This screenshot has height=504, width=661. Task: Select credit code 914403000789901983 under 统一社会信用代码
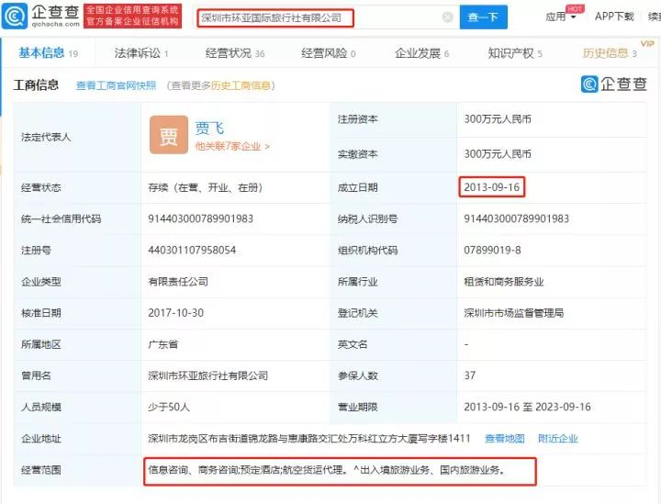click(x=200, y=218)
